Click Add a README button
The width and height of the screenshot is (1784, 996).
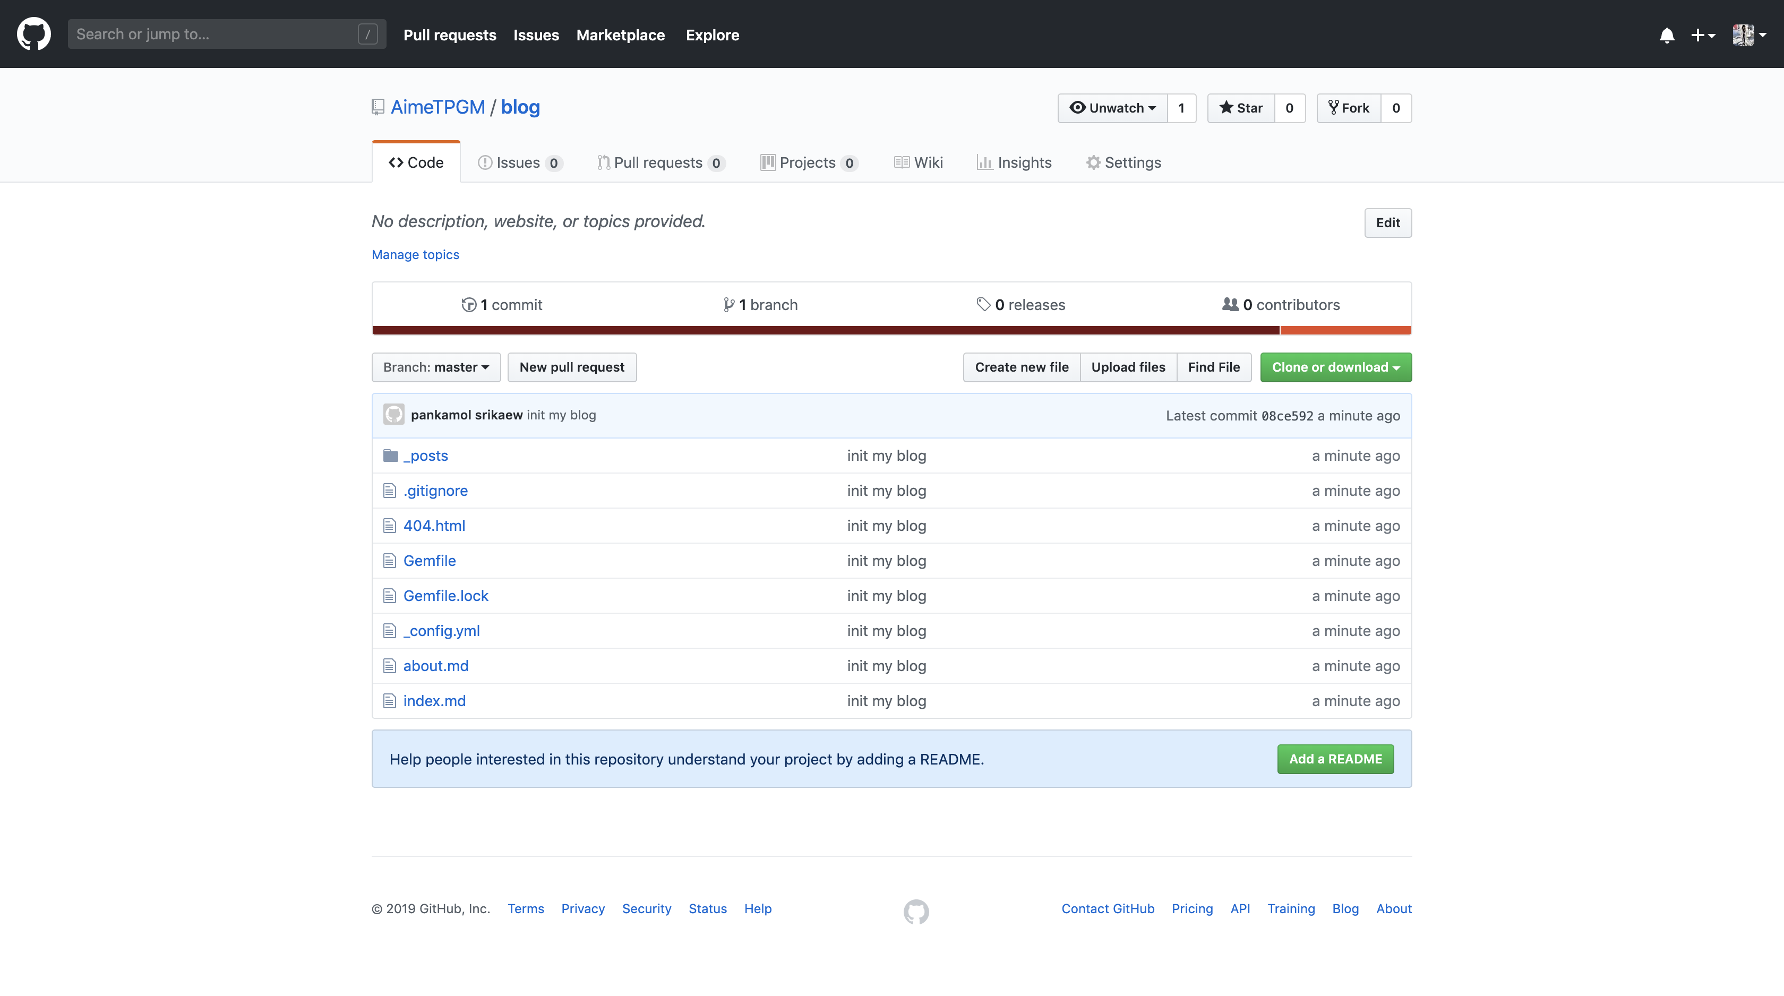1335,759
